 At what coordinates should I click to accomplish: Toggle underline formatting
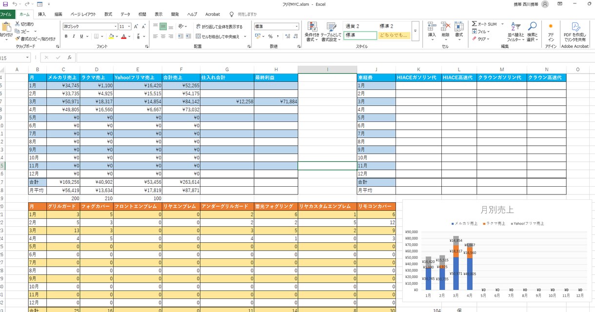click(81, 37)
